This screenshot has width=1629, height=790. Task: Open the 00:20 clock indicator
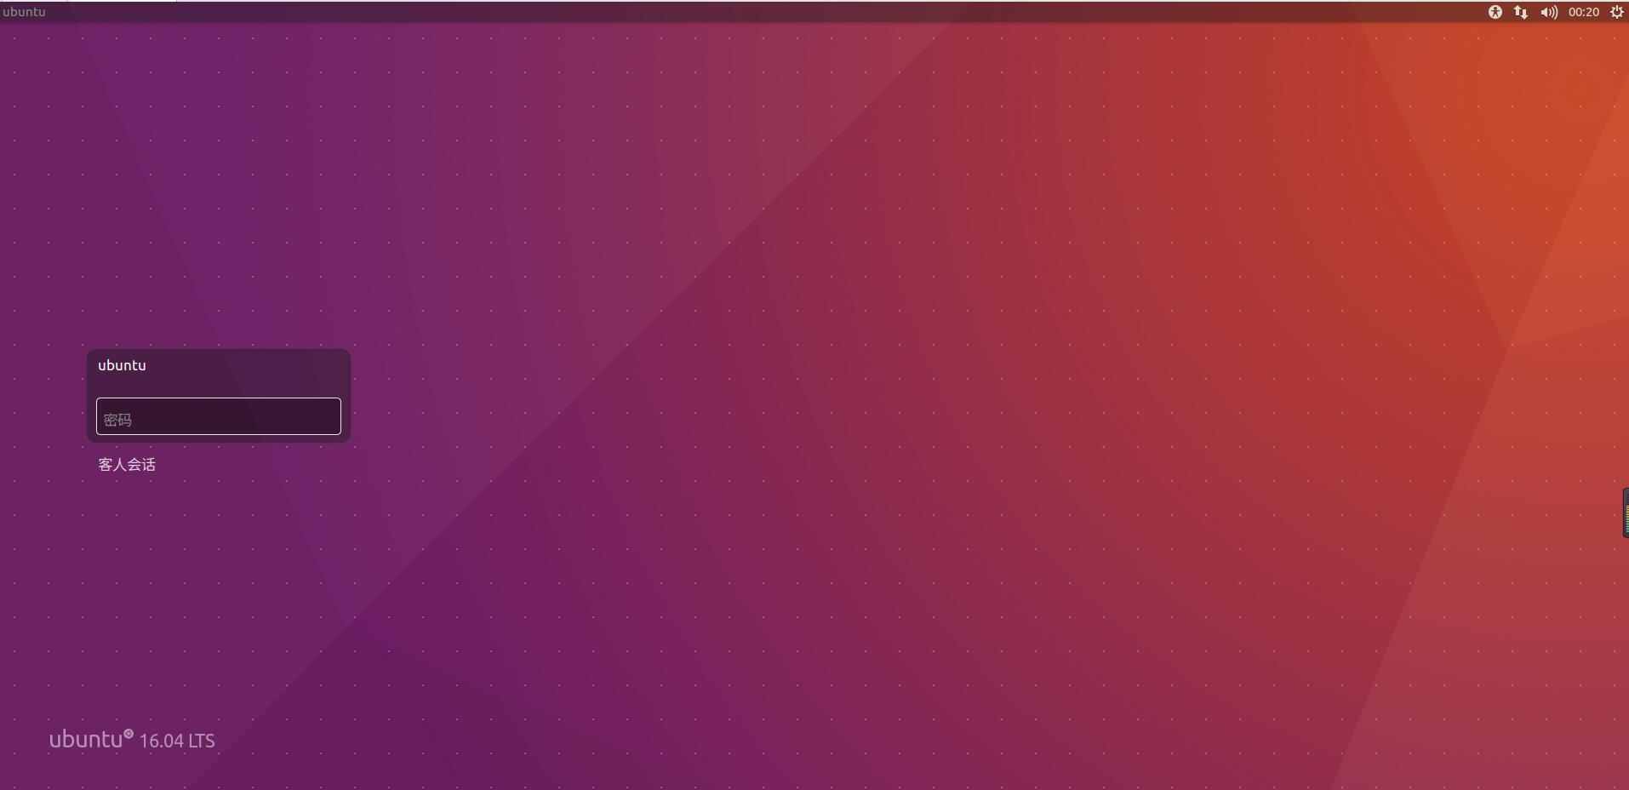[1584, 12]
